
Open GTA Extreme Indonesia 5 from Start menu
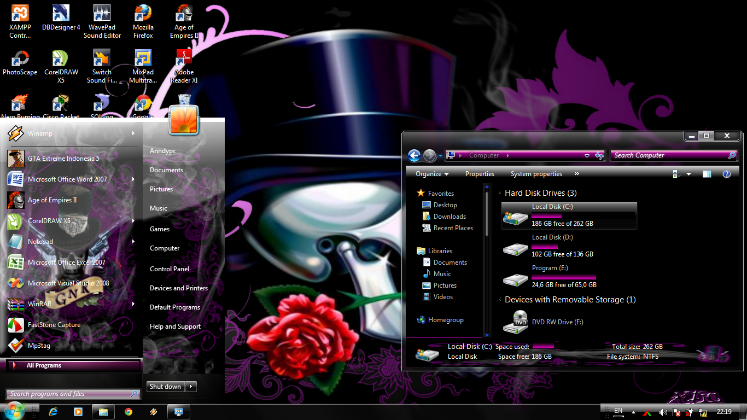pyautogui.click(x=72, y=159)
